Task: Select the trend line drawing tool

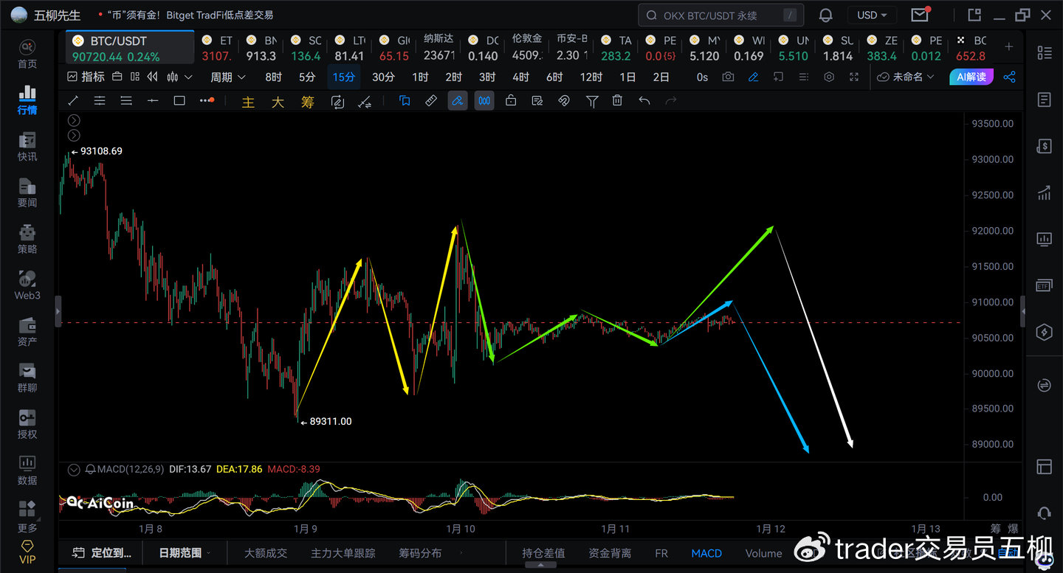Action: point(72,100)
